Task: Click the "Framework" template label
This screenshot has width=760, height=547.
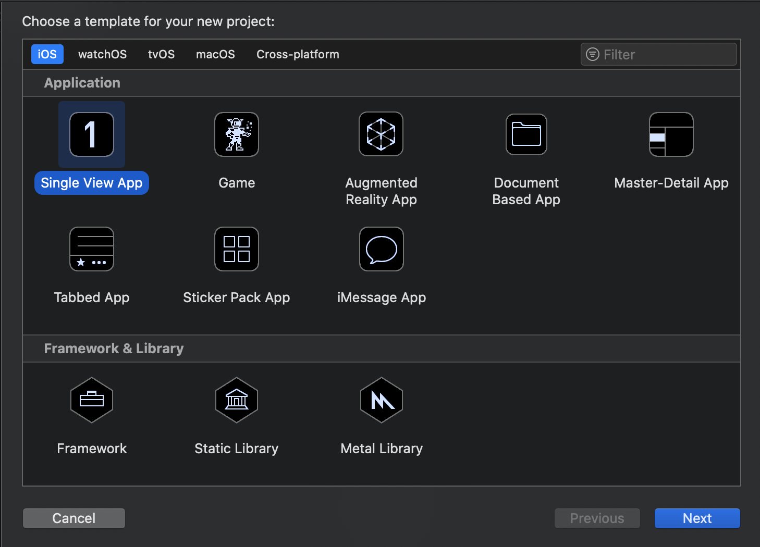Action: 92,449
